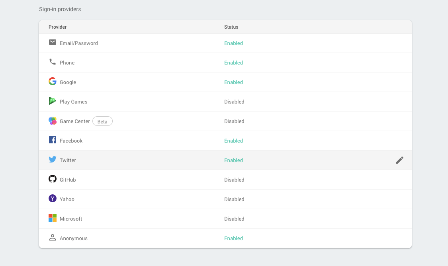Viewport: 448px width, 266px height.
Task: Click the Email/Password envelope icon
Action: pyautogui.click(x=52, y=42)
